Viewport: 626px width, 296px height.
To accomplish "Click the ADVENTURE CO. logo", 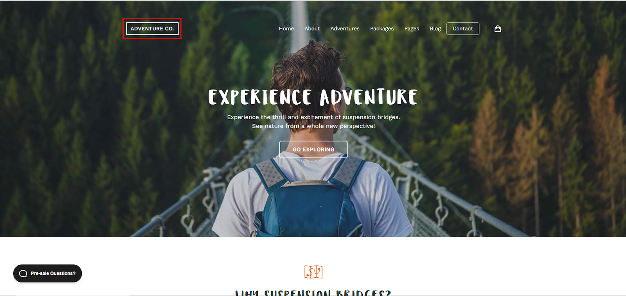I will pos(152,29).
